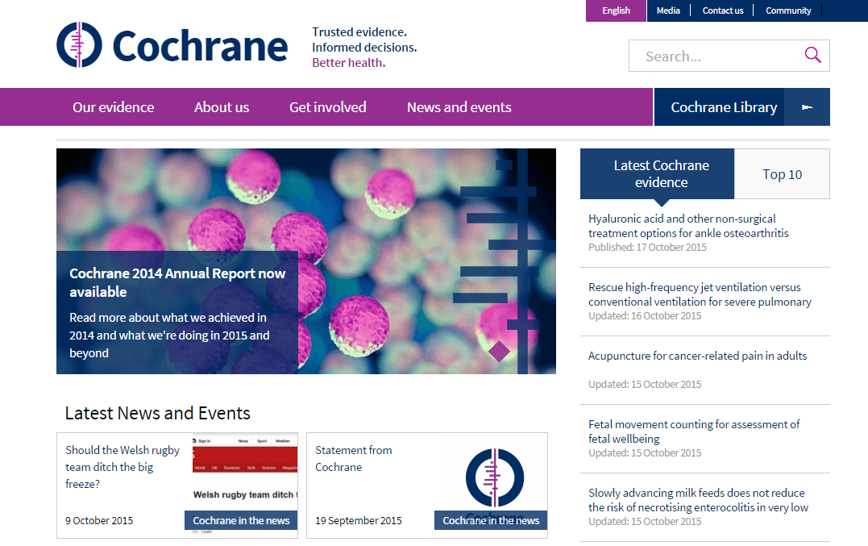868x546 pixels.
Task: Select the English language option
Action: click(x=616, y=10)
